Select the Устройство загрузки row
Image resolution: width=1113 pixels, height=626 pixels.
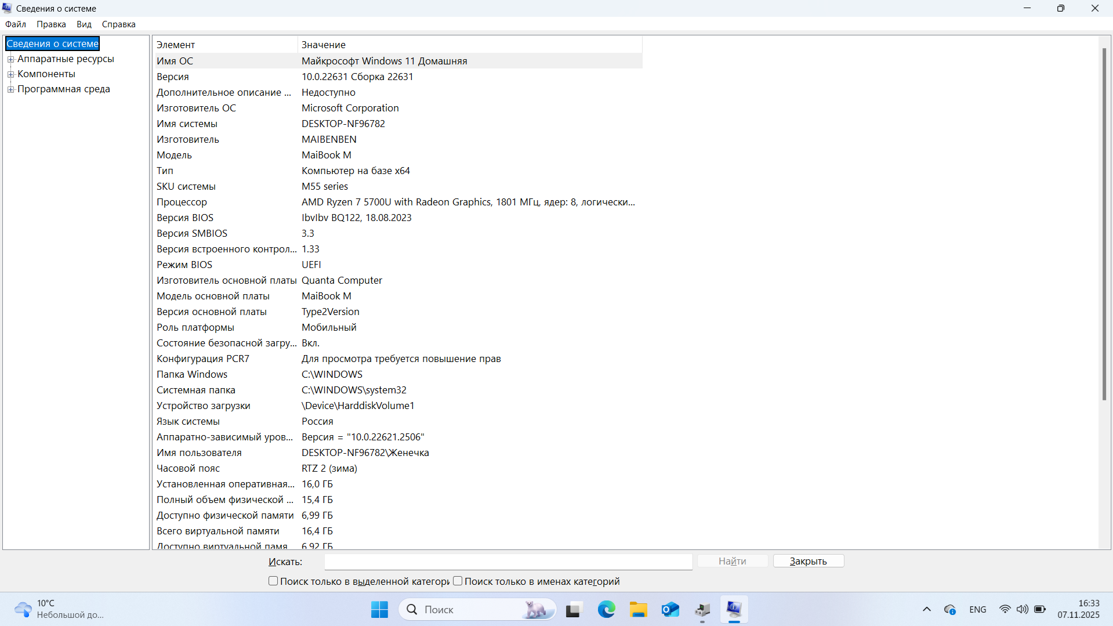(x=398, y=406)
